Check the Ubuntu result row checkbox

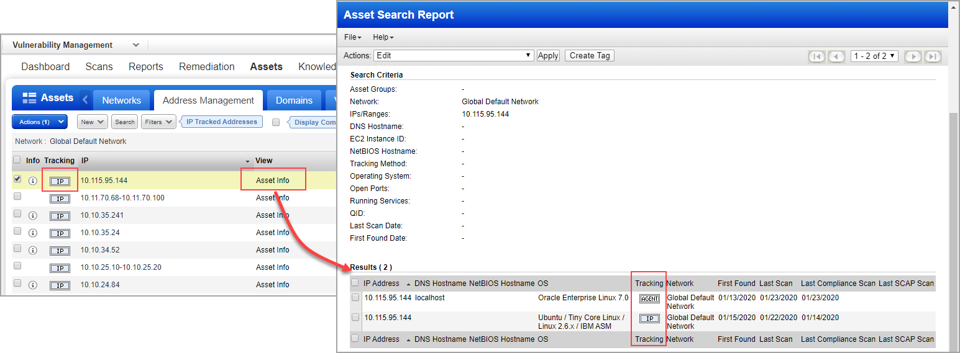(355, 317)
